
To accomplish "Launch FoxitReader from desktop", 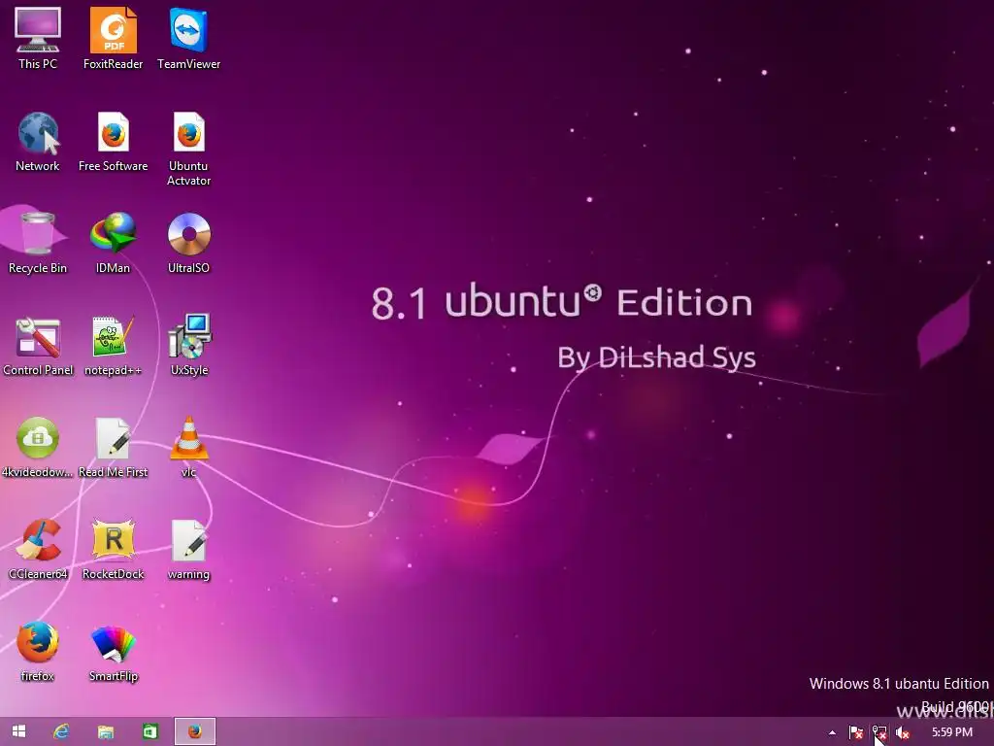I will [113, 38].
